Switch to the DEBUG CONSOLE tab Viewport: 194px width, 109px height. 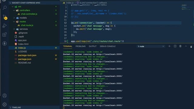pyautogui.click(x=108, y=46)
